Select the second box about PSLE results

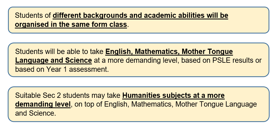138,60
